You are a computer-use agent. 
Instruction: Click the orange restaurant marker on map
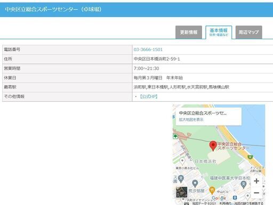click(x=212, y=191)
